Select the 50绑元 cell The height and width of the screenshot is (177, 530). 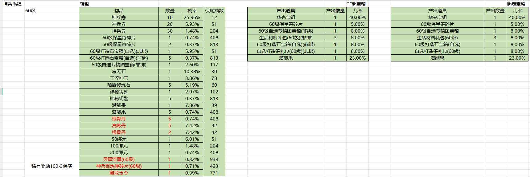click(119, 139)
